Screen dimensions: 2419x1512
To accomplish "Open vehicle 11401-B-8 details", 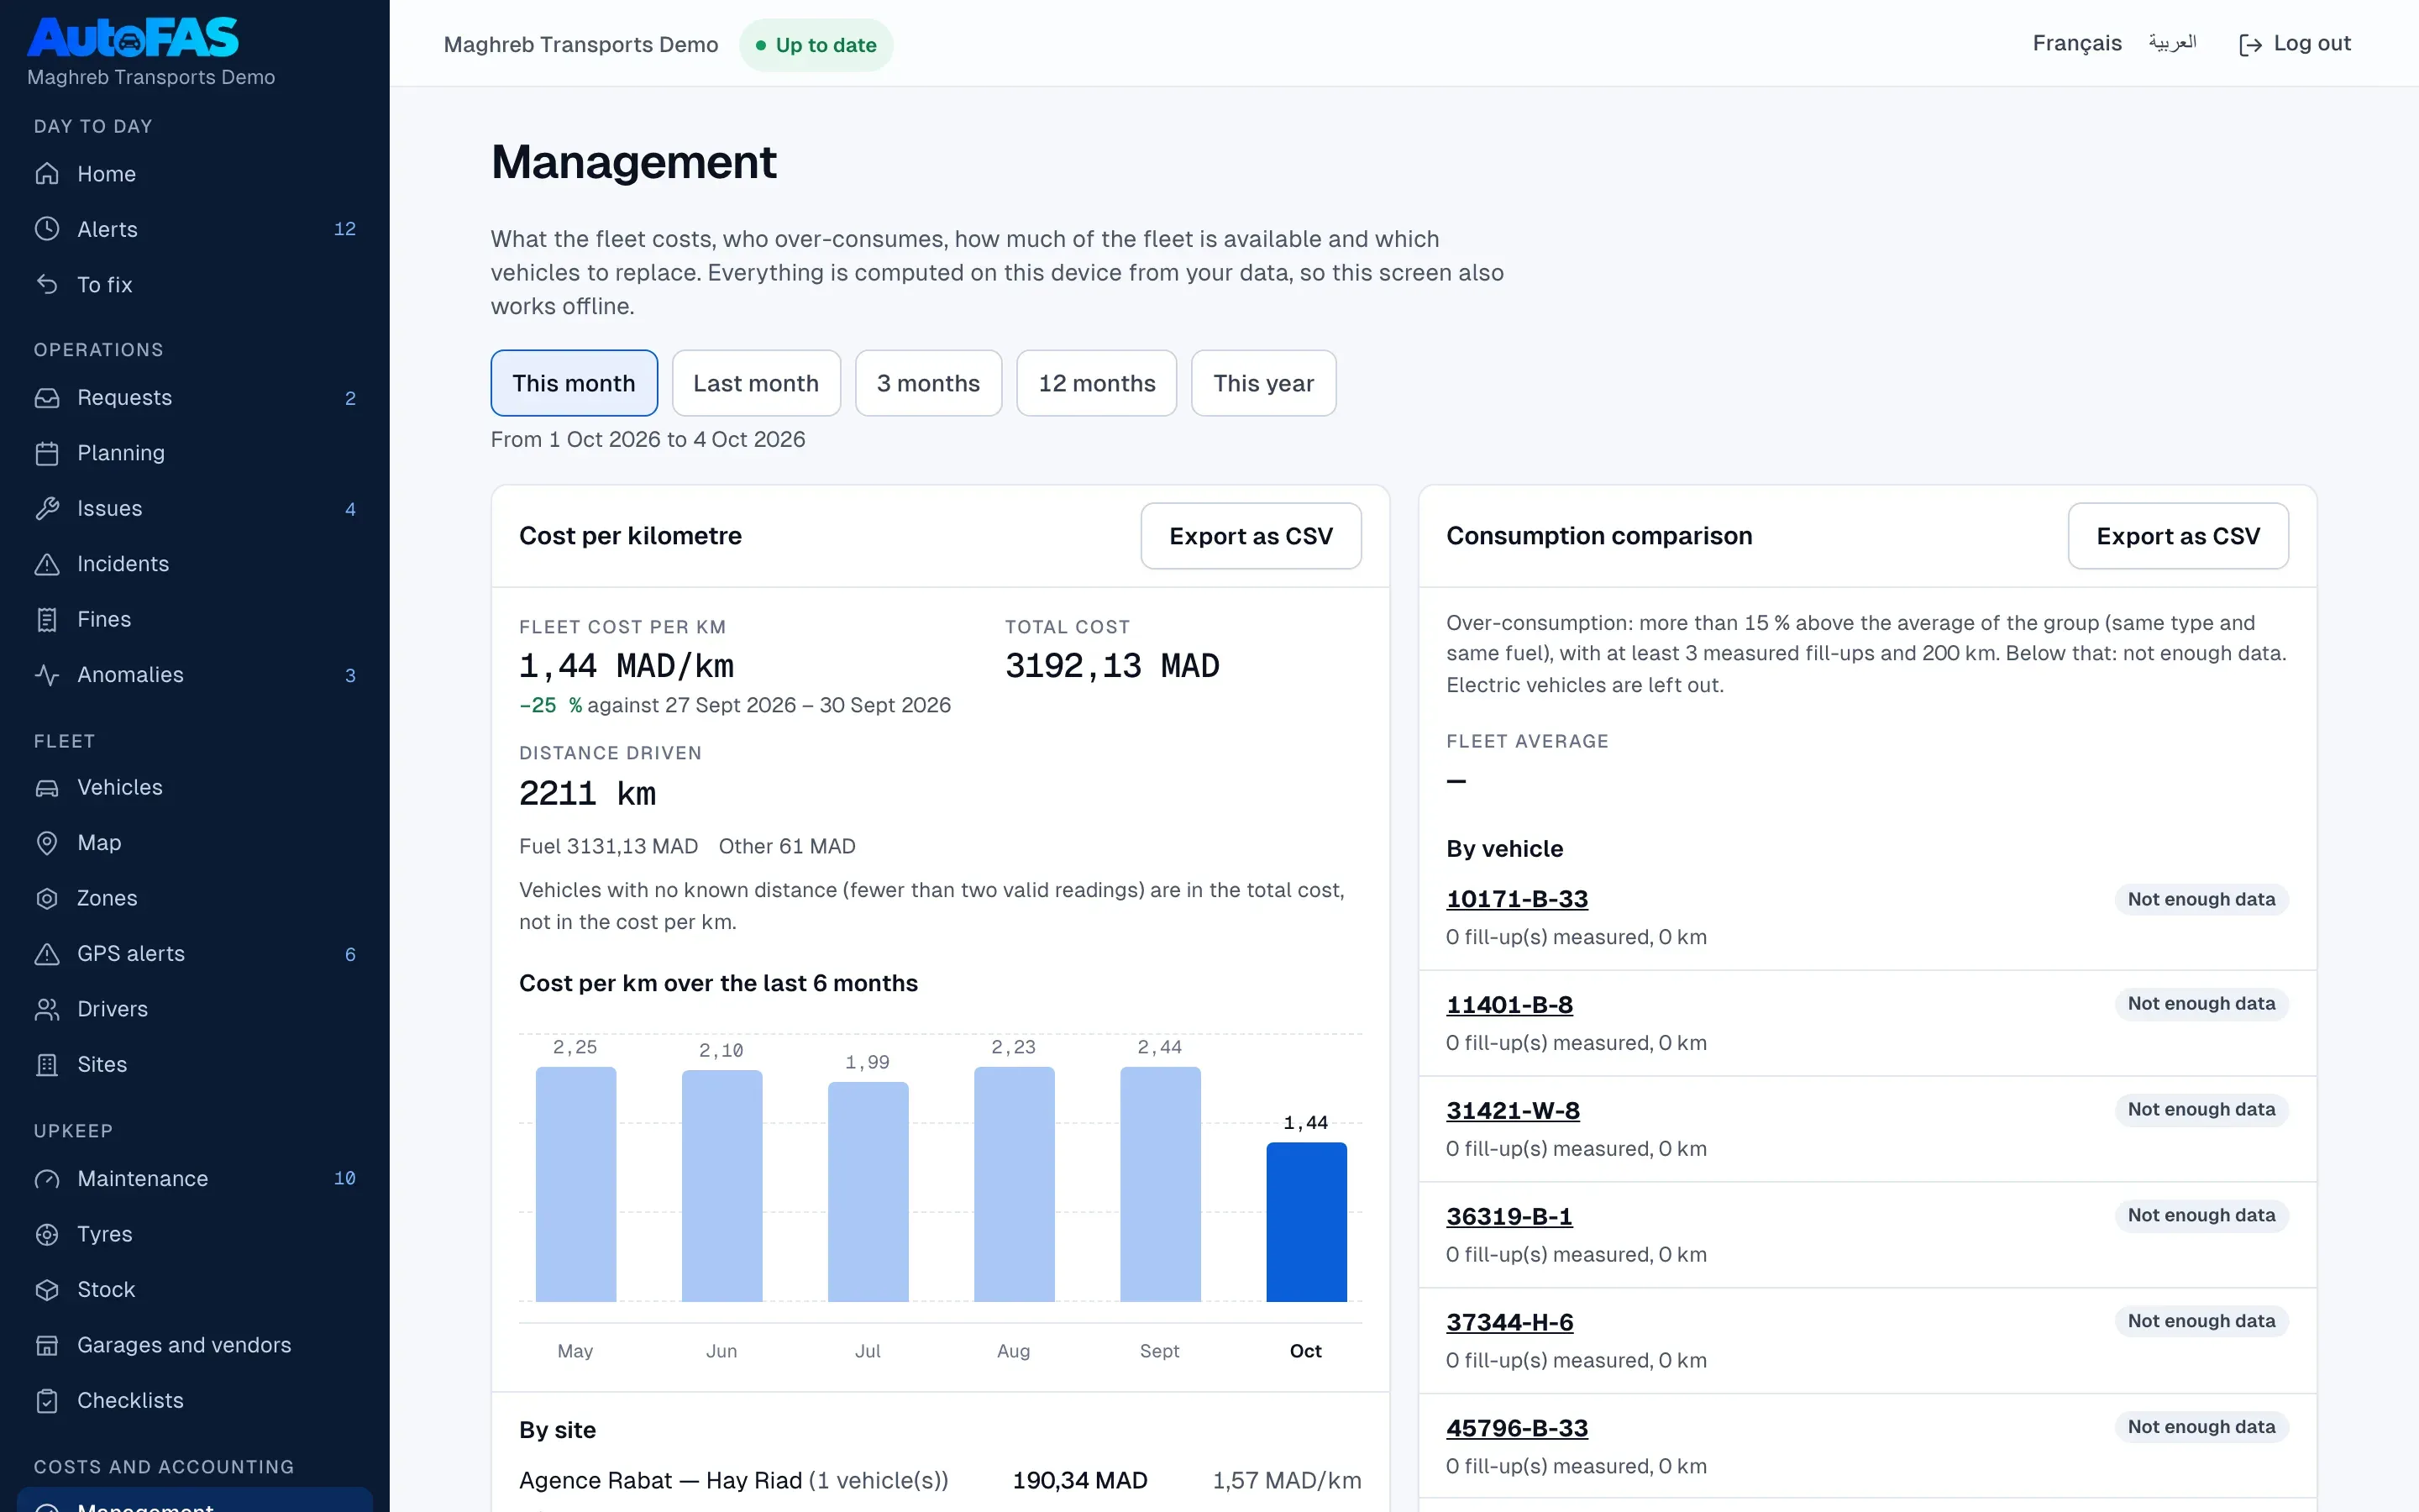I will click(x=1509, y=1005).
